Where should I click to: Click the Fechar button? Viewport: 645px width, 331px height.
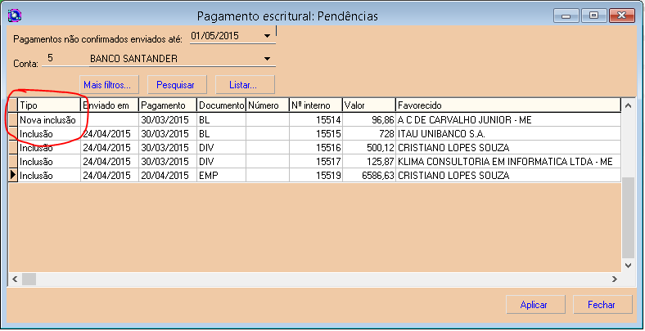pyautogui.click(x=601, y=305)
